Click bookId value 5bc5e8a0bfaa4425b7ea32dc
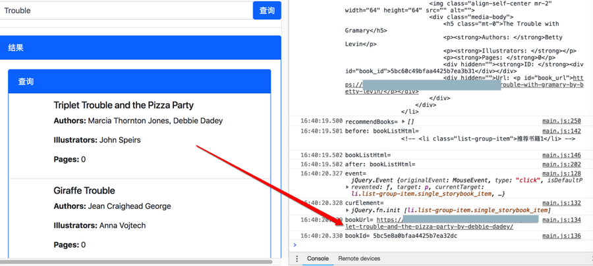This screenshot has width=593, height=266. pyautogui.click(x=415, y=236)
